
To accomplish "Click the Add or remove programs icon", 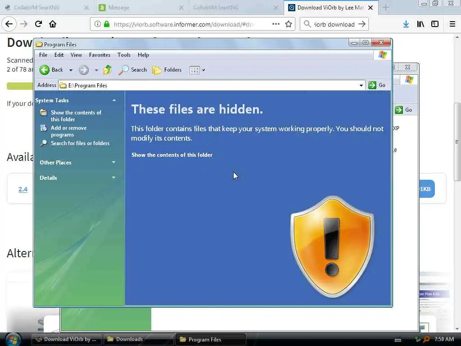I will [x=44, y=127].
